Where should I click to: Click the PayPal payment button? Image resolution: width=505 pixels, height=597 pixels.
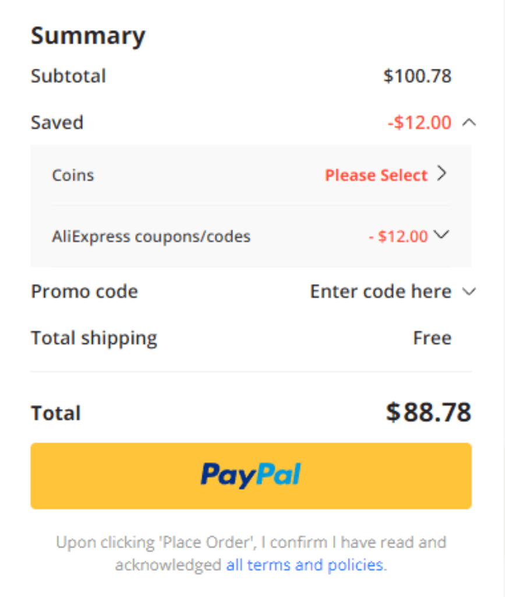(x=251, y=476)
